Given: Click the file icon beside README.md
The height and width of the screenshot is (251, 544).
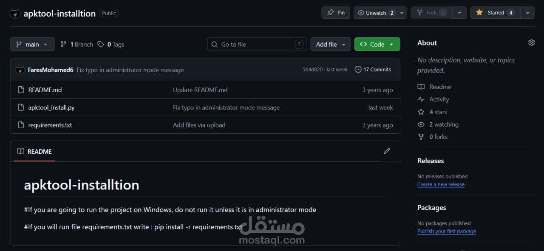Looking at the screenshot, I should (21, 90).
